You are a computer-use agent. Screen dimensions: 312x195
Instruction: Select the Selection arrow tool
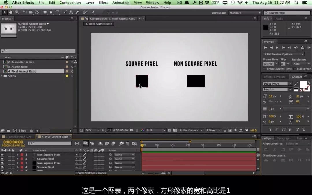pyautogui.click(x=5, y=12)
